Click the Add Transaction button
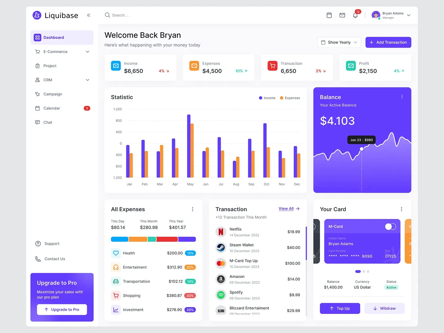Screen dimensions: 444x333 [388, 43]
